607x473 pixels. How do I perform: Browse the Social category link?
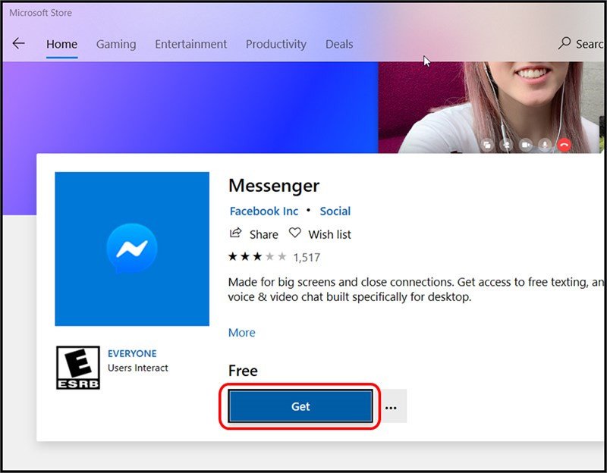coord(335,211)
